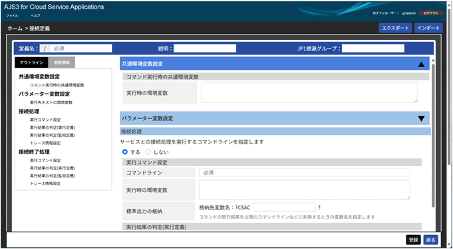Select 実行コマンド設定 under 接続終了処理 outline
The image size is (453, 249).
pyautogui.click(x=45, y=160)
